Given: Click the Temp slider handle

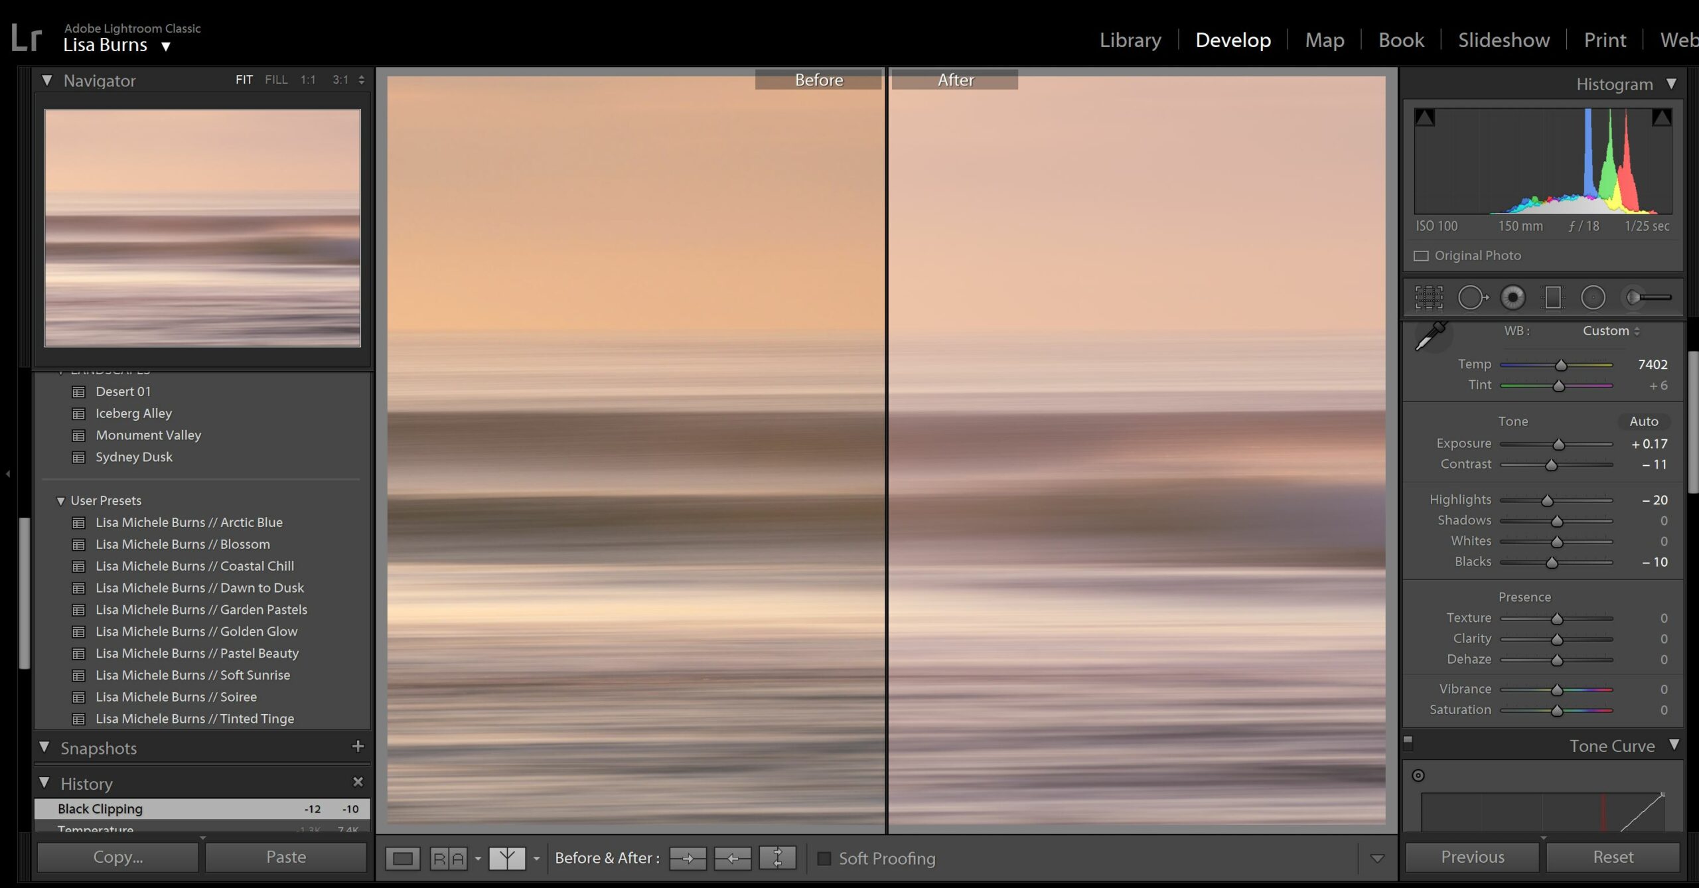Looking at the screenshot, I should (x=1561, y=365).
